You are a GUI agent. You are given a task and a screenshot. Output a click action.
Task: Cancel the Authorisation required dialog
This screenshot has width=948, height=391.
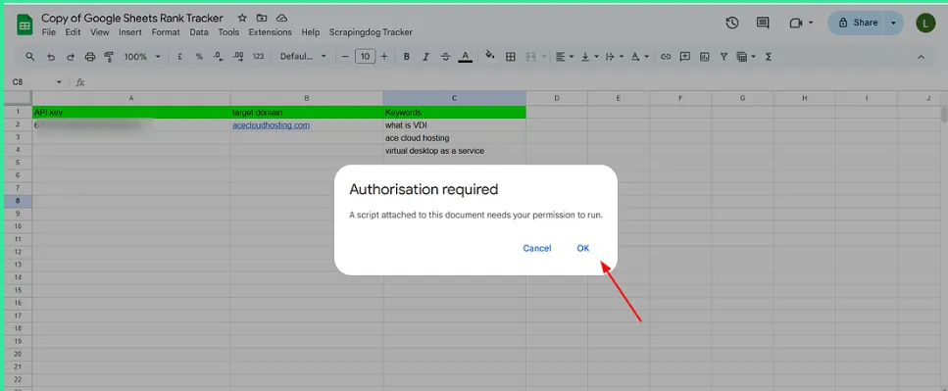click(x=537, y=248)
